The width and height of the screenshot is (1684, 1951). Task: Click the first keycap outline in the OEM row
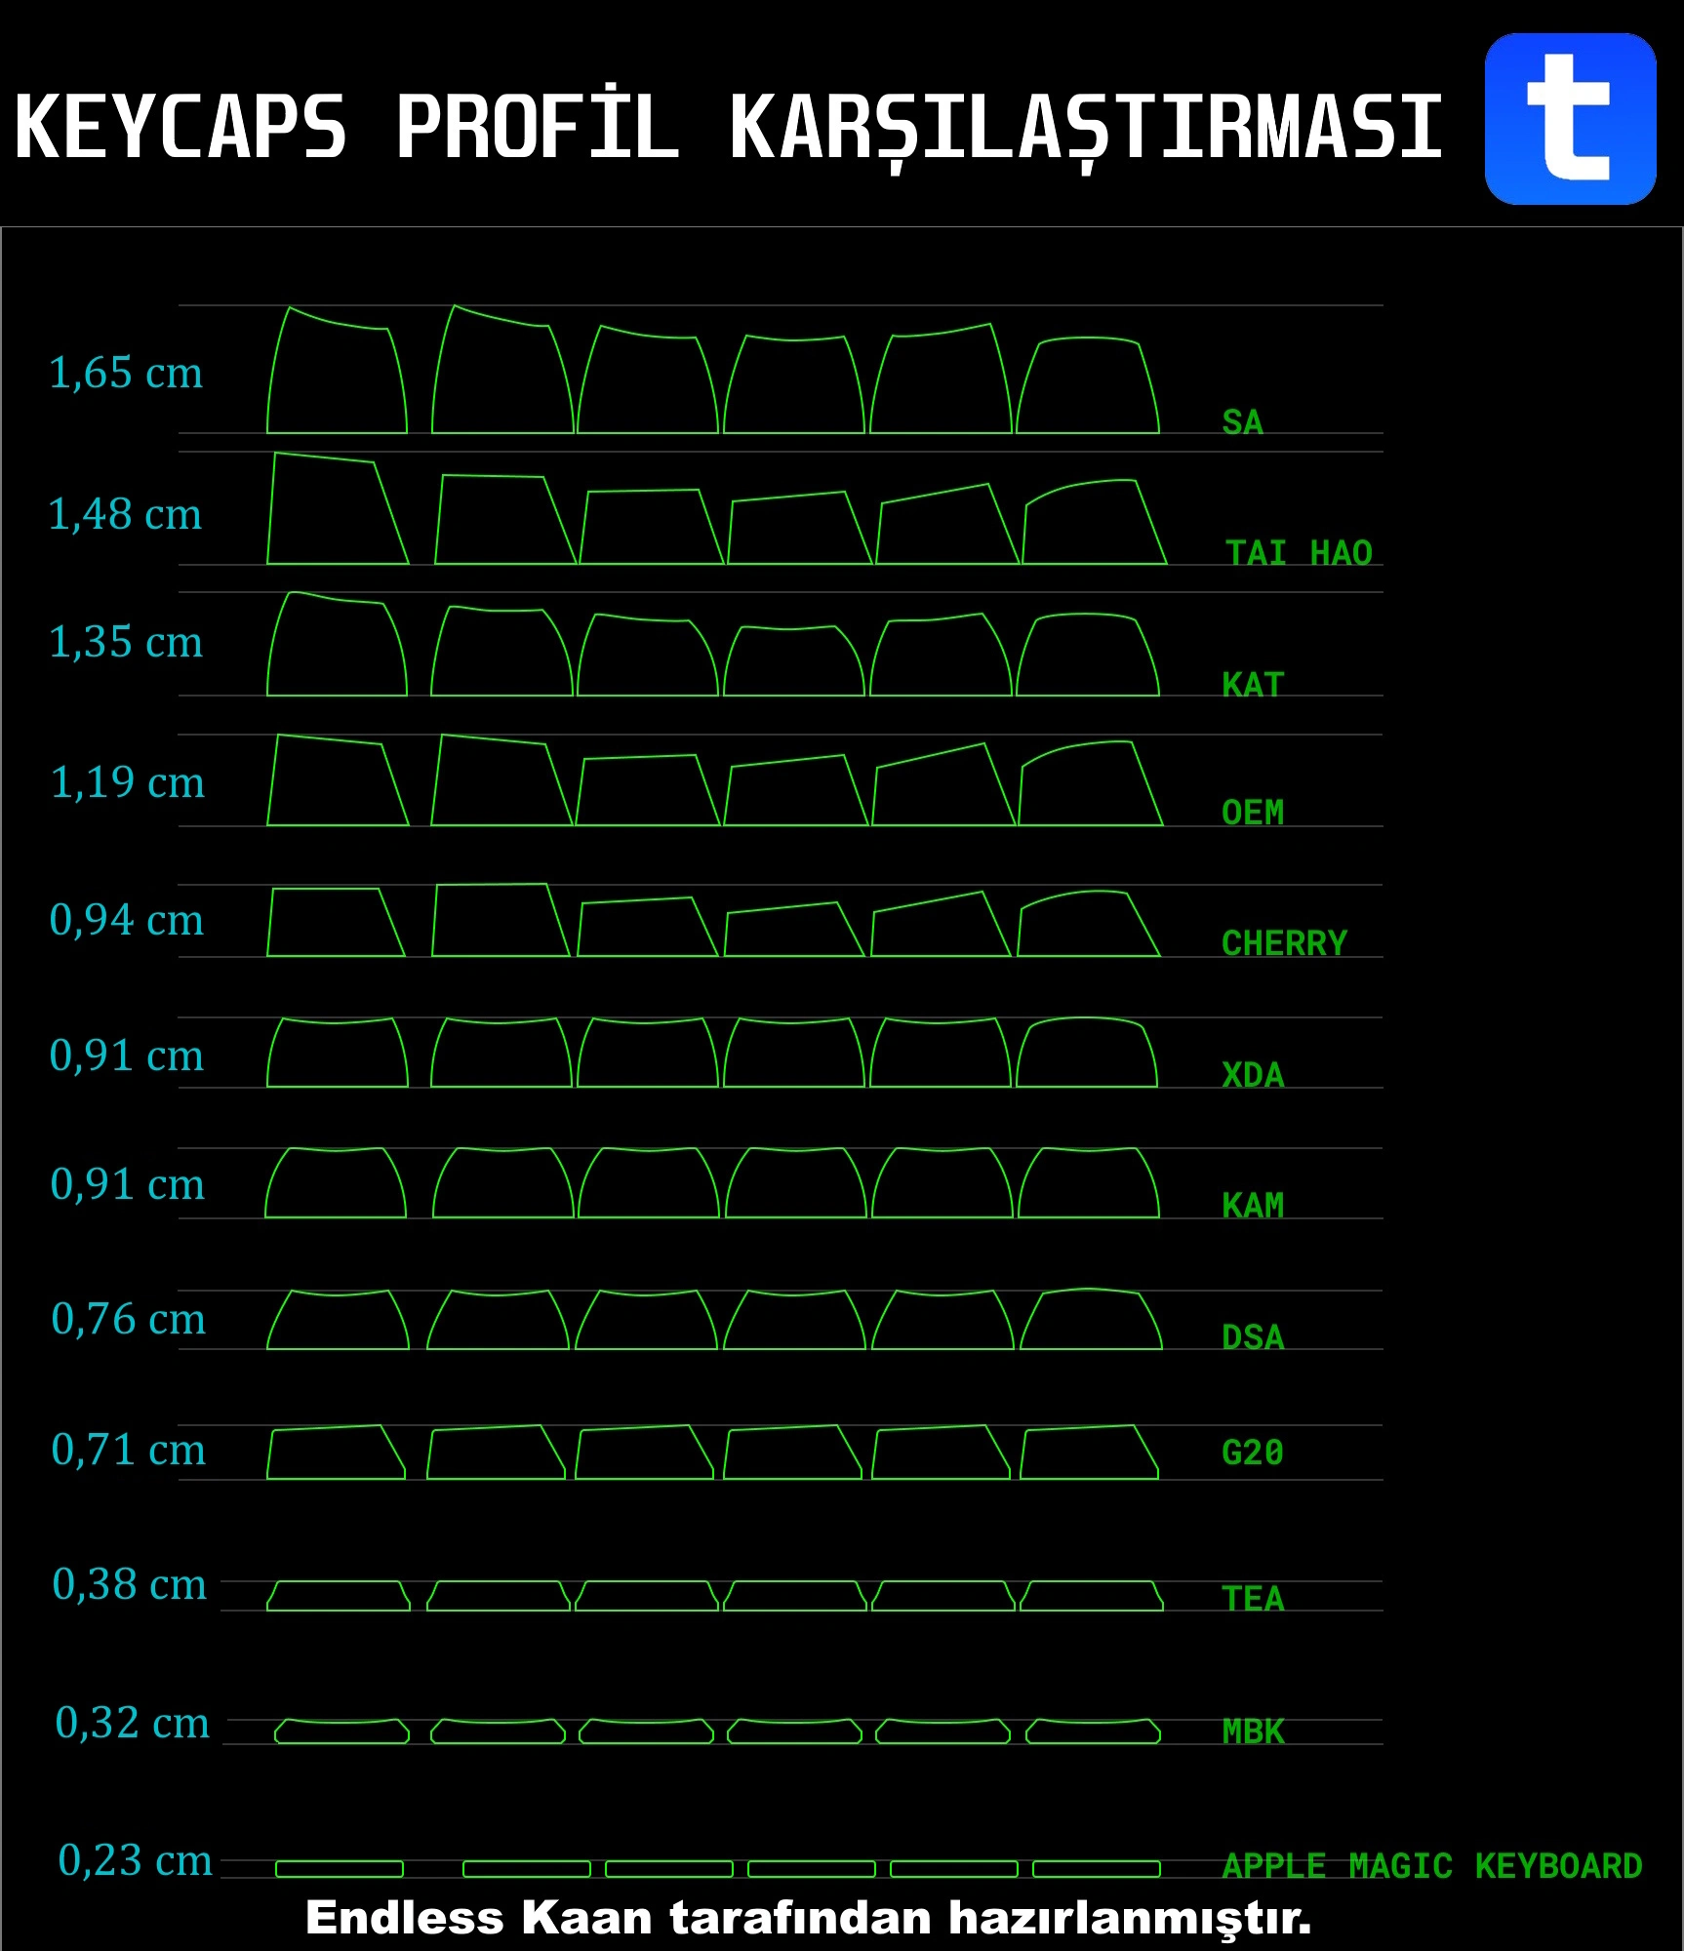(x=338, y=780)
